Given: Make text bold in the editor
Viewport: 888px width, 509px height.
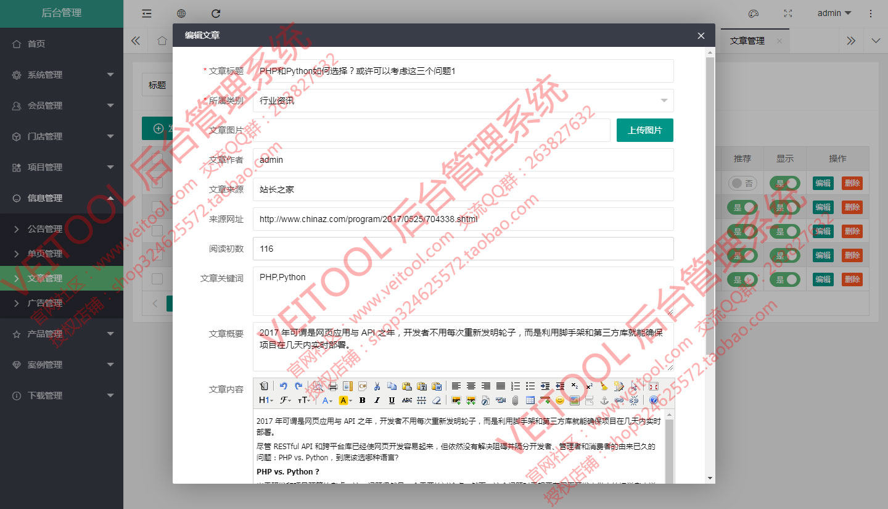Looking at the screenshot, I should point(363,400).
